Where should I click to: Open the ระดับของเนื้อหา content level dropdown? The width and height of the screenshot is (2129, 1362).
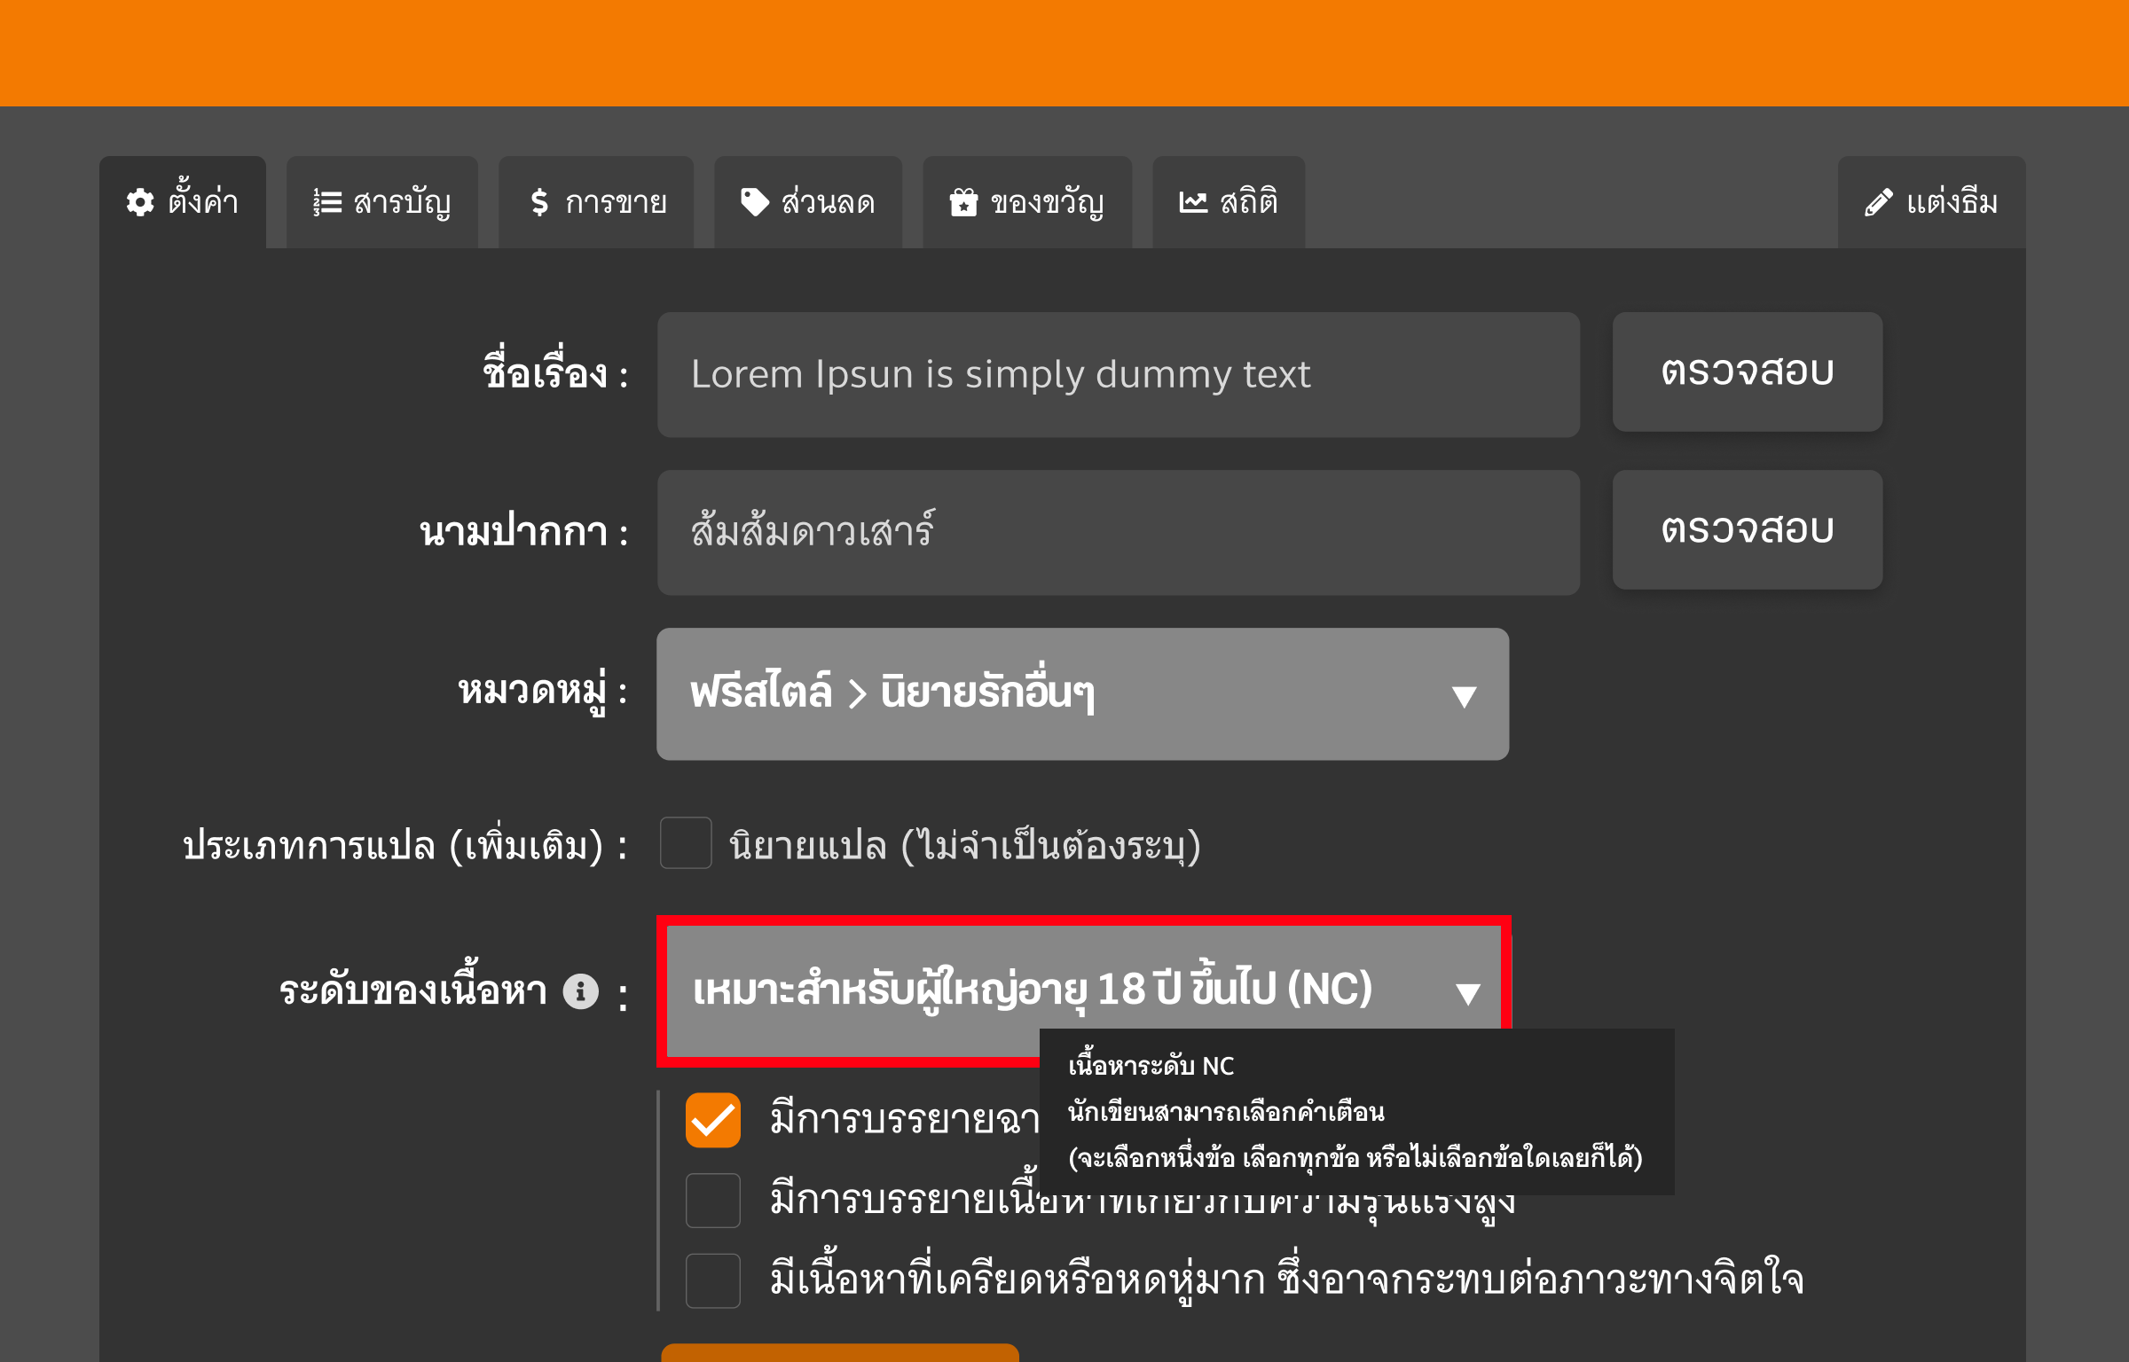[x=1082, y=990]
